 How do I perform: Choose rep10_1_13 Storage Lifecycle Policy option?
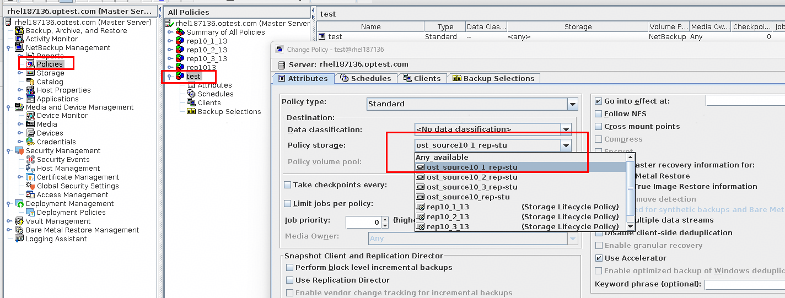(x=520, y=207)
